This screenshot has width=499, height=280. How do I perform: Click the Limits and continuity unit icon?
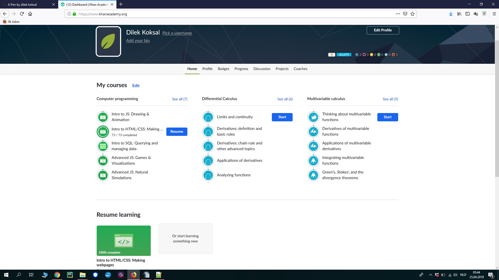pyautogui.click(x=208, y=117)
